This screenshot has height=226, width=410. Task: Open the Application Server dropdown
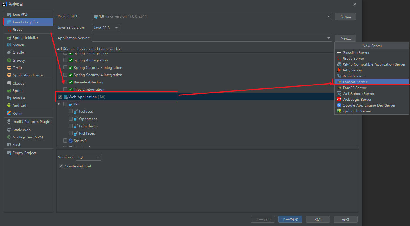pos(212,38)
